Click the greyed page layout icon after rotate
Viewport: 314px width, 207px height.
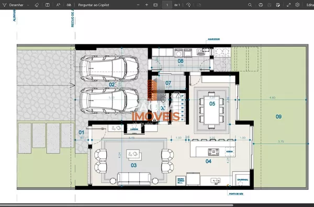click(x=199, y=5)
